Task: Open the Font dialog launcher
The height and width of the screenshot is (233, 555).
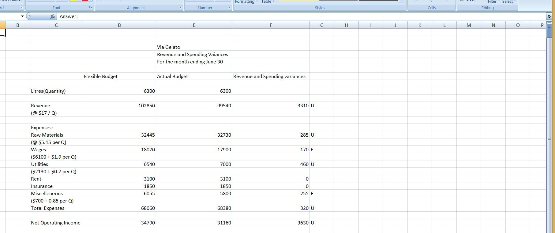Action: coord(91,7)
